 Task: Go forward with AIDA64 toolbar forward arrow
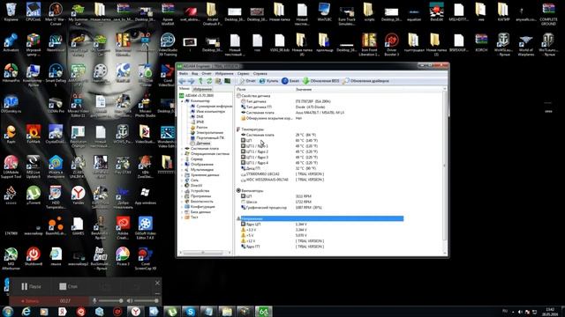click(x=192, y=81)
